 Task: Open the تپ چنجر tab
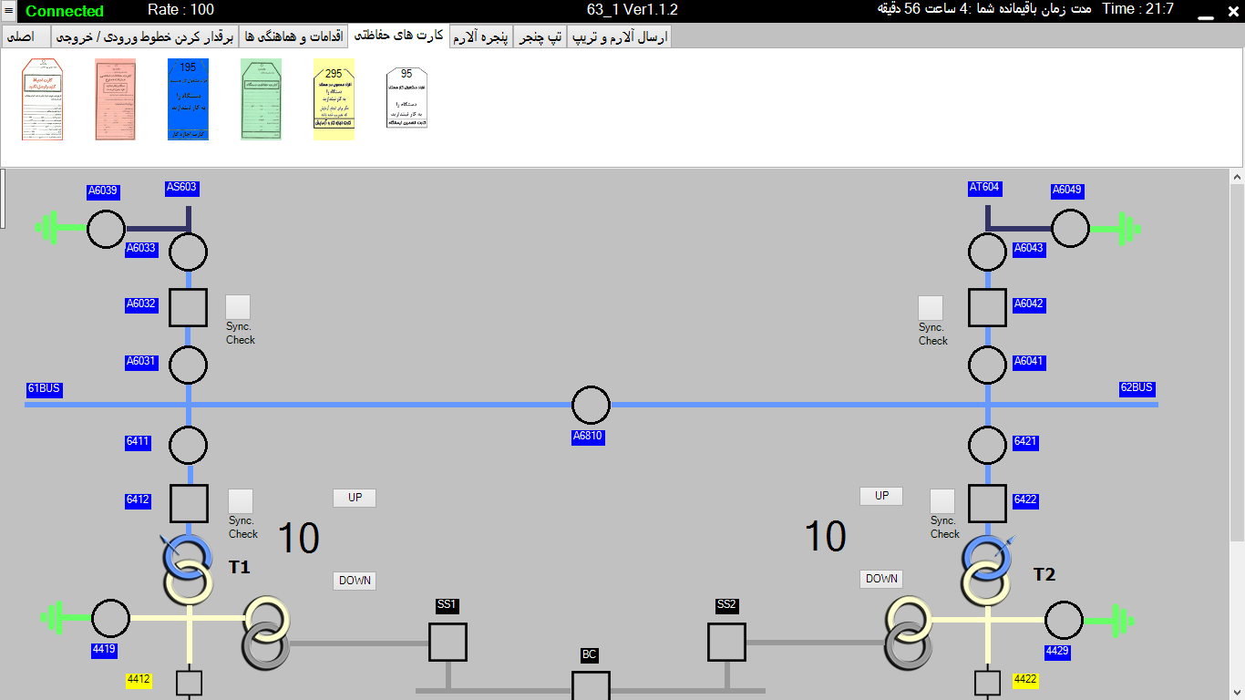coord(540,36)
